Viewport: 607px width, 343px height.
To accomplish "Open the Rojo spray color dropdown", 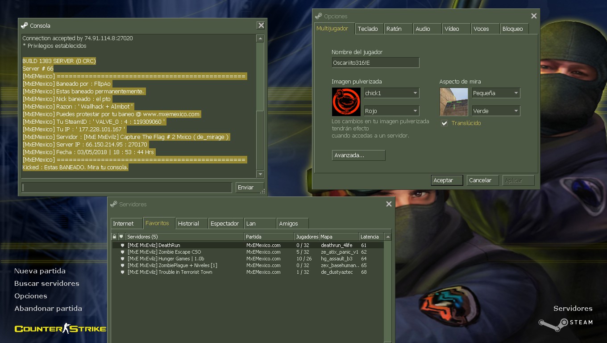I will pos(391,111).
